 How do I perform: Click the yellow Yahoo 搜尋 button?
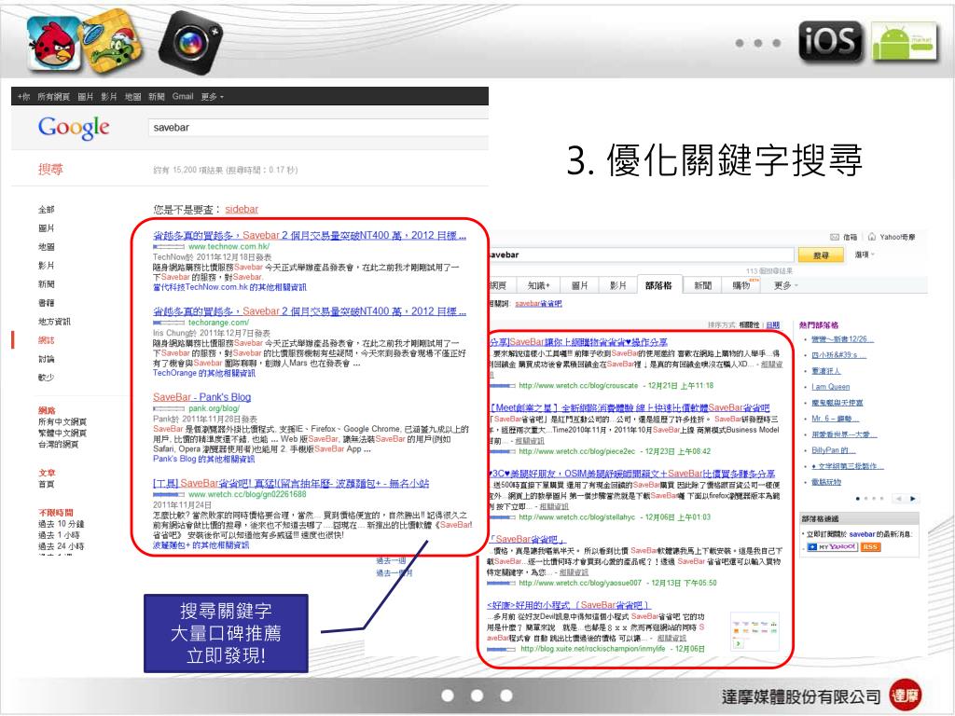[x=821, y=255]
